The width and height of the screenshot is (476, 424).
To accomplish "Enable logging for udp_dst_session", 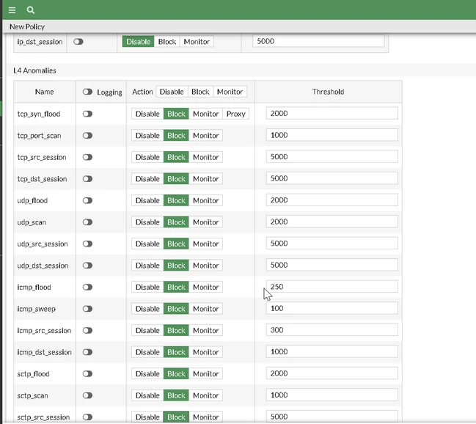I will (87, 266).
